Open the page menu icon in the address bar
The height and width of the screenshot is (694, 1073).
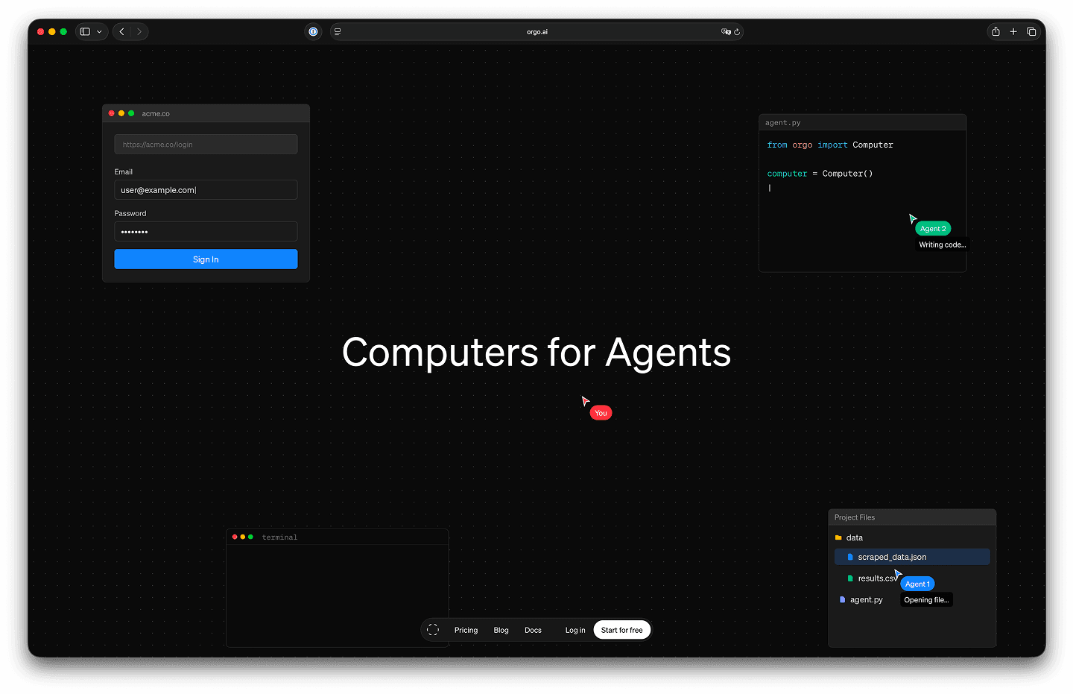(338, 31)
